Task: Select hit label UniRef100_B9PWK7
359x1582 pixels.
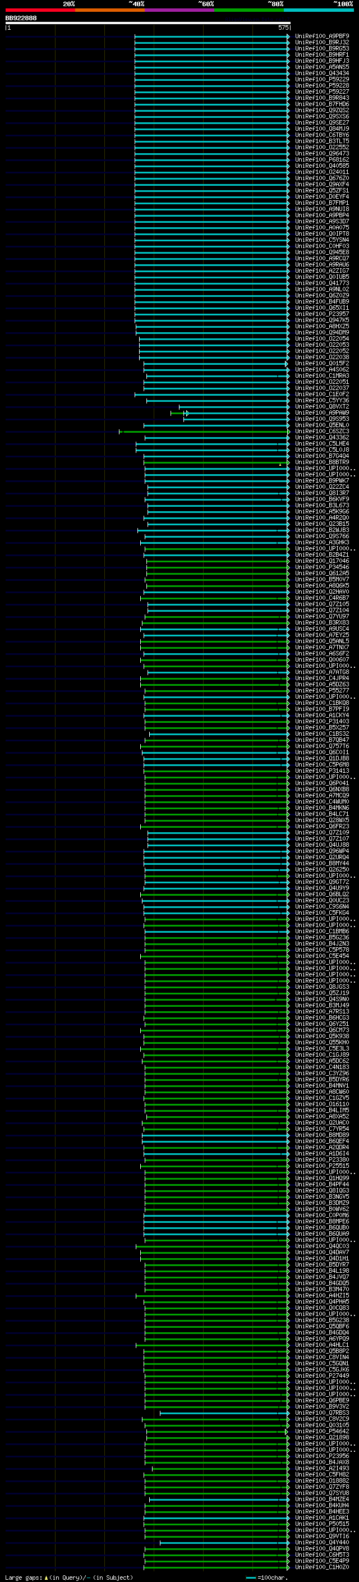Action: point(322,480)
